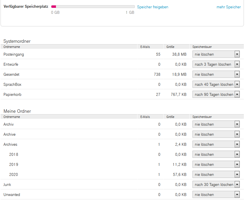This screenshot has width=245, height=204.
Task: Click the 2019 subfolder entry
Action: click(13, 165)
